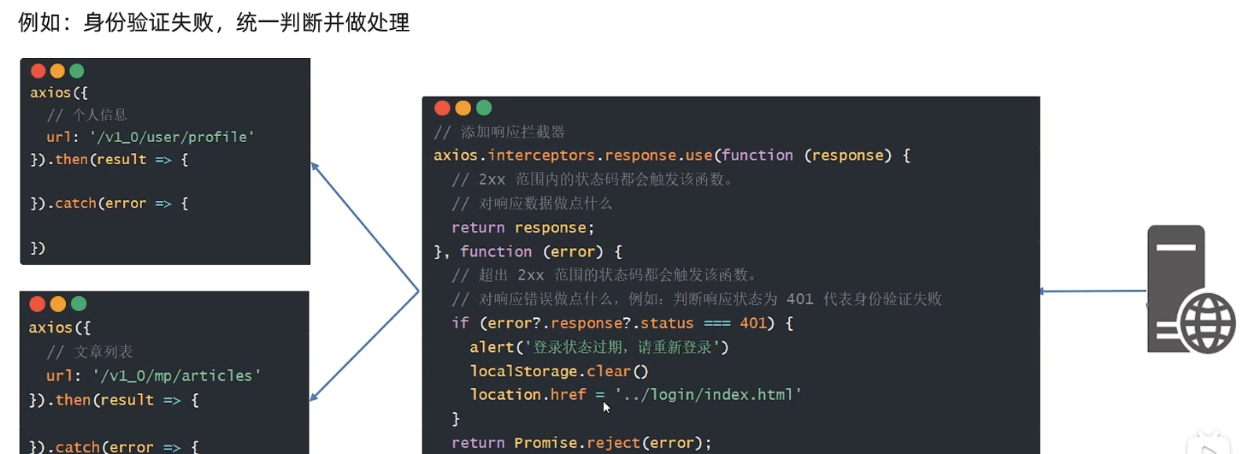
Task: Click the comment 个人信息
Action: [x=86, y=115]
